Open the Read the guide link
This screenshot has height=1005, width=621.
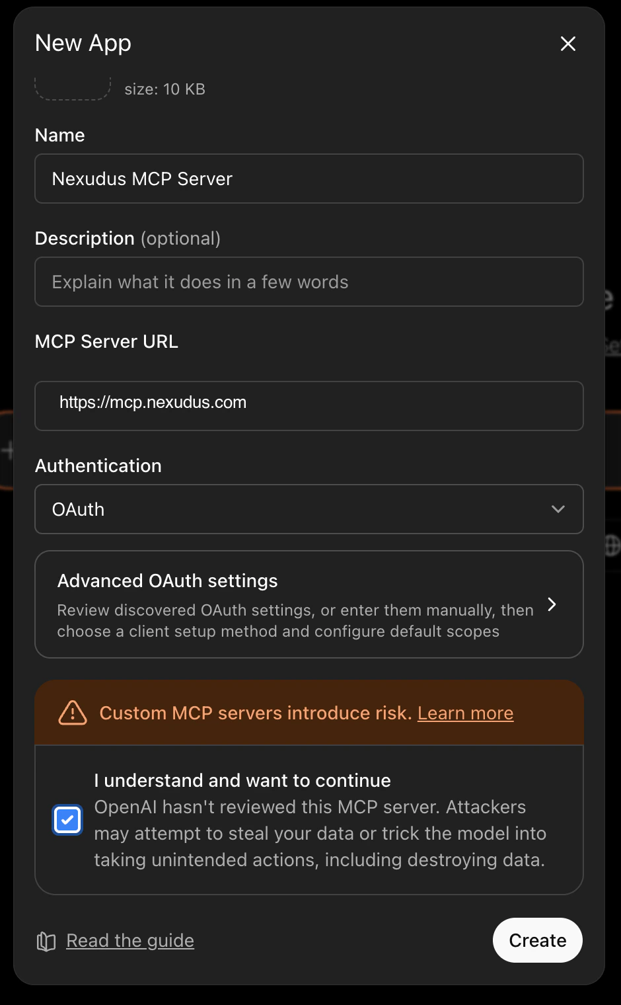pyautogui.click(x=130, y=940)
